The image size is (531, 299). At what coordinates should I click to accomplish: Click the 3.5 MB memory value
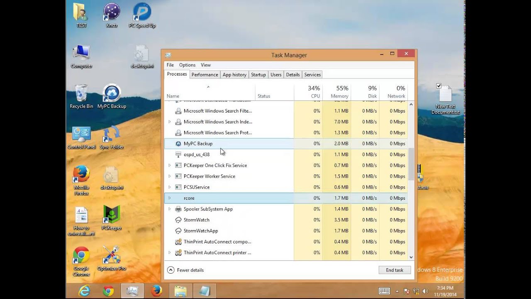(x=341, y=220)
